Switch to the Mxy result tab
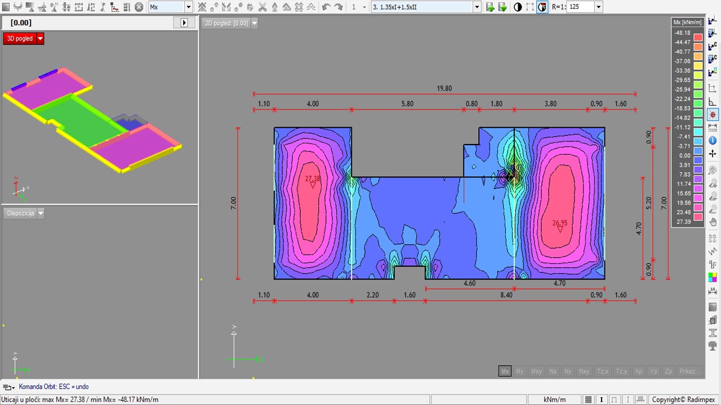 pos(536,371)
